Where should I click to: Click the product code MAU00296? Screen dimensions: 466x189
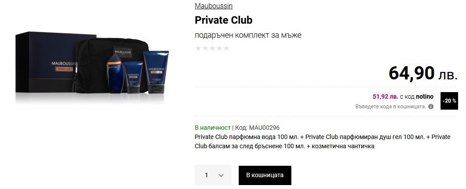pos(264,128)
